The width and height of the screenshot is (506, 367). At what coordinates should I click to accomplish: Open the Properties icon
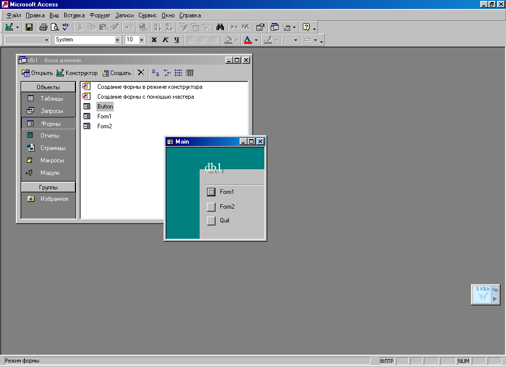tap(260, 27)
